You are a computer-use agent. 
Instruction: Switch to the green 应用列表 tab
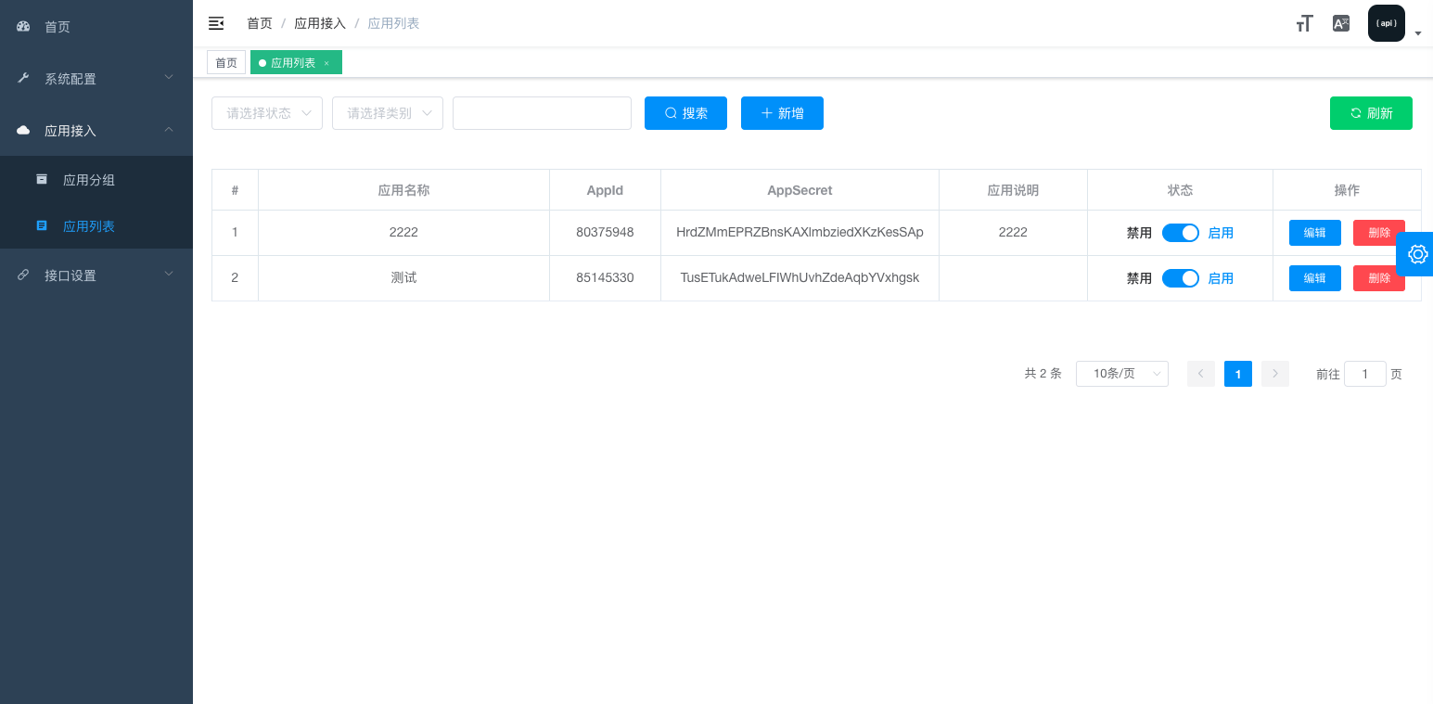tap(296, 63)
